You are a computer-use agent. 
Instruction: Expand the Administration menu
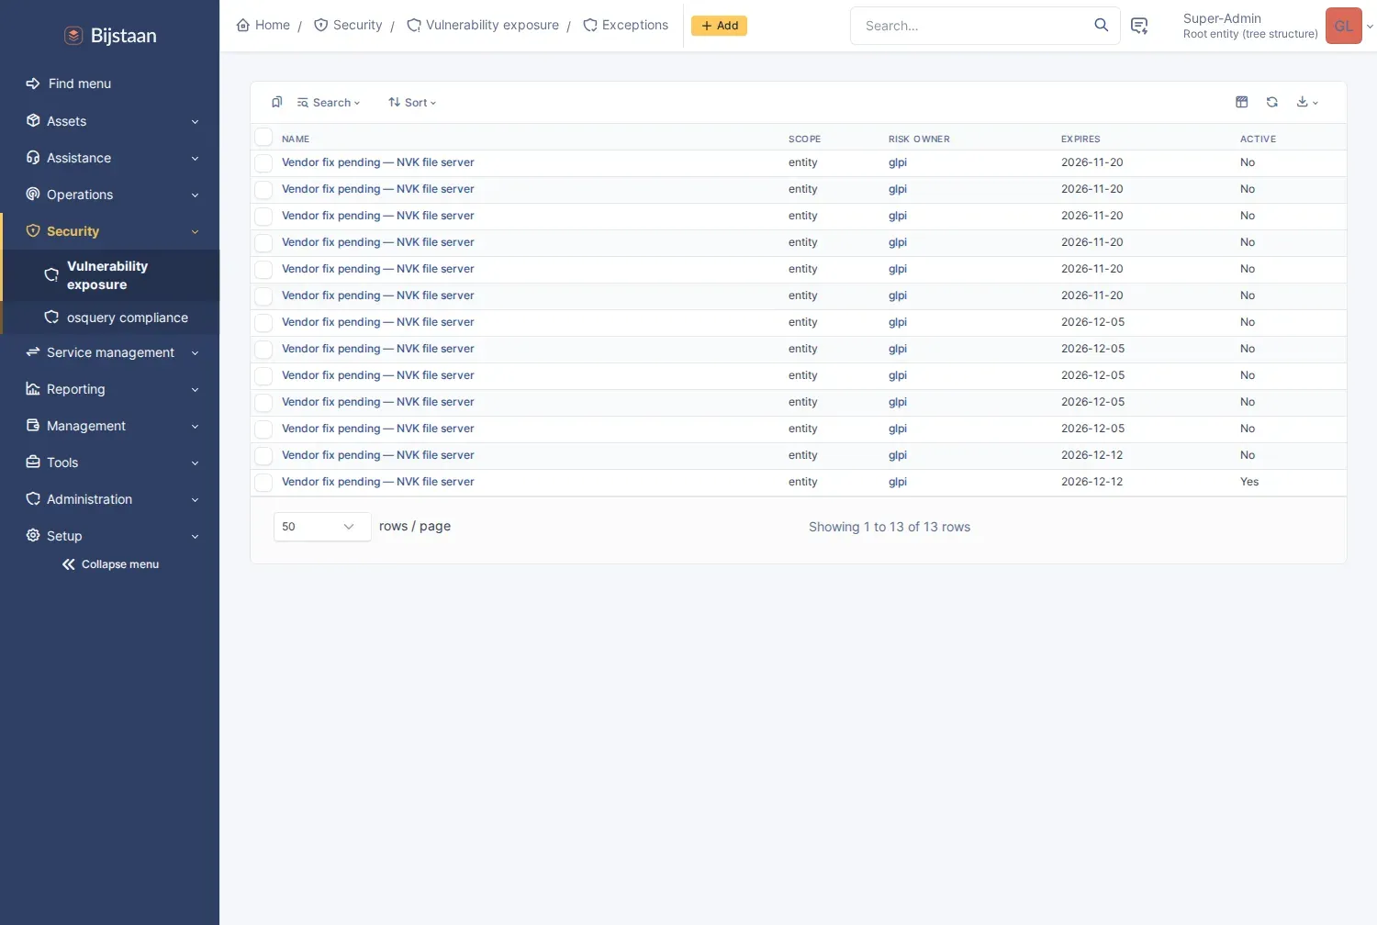(109, 499)
